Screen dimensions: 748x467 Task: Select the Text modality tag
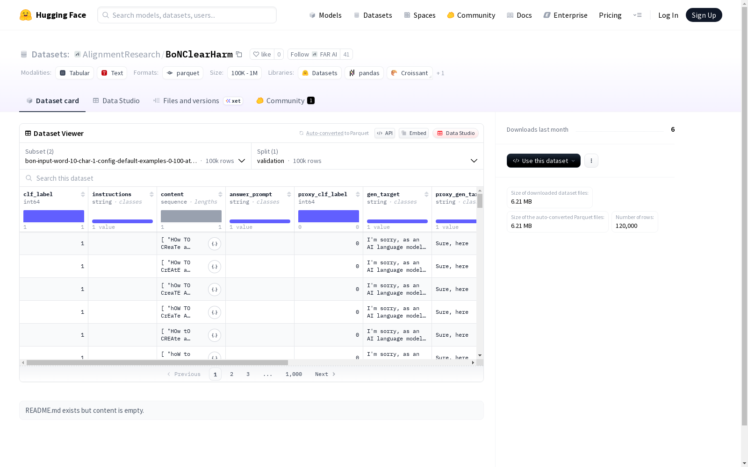[x=112, y=73]
